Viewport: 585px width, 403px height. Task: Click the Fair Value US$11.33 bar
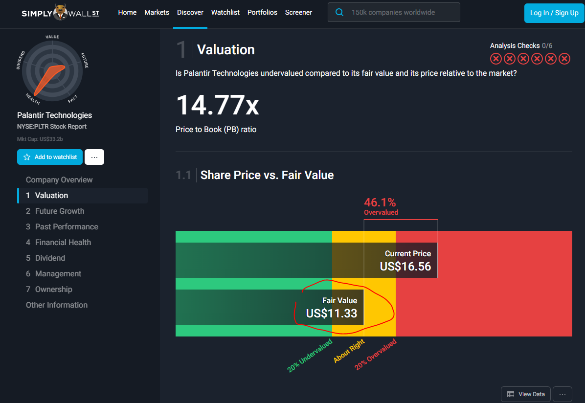pyautogui.click(x=270, y=307)
